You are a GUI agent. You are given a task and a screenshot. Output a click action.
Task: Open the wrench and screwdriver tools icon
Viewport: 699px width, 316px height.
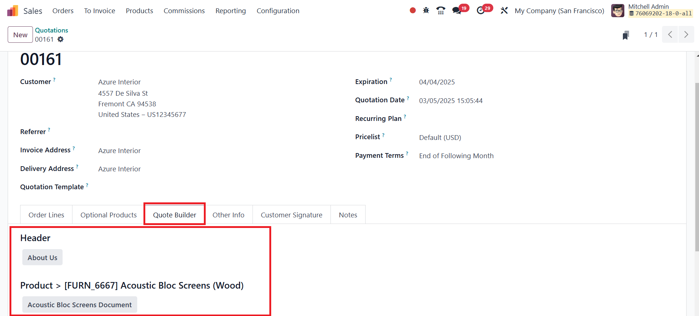(504, 11)
